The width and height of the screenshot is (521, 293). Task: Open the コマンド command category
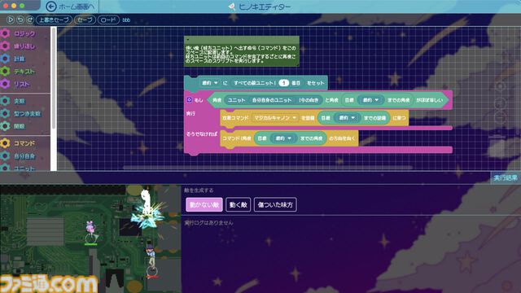click(25, 143)
